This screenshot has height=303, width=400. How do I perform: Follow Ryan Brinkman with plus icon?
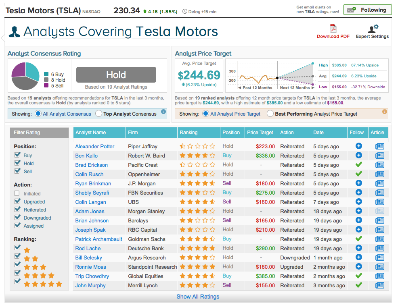359,183
